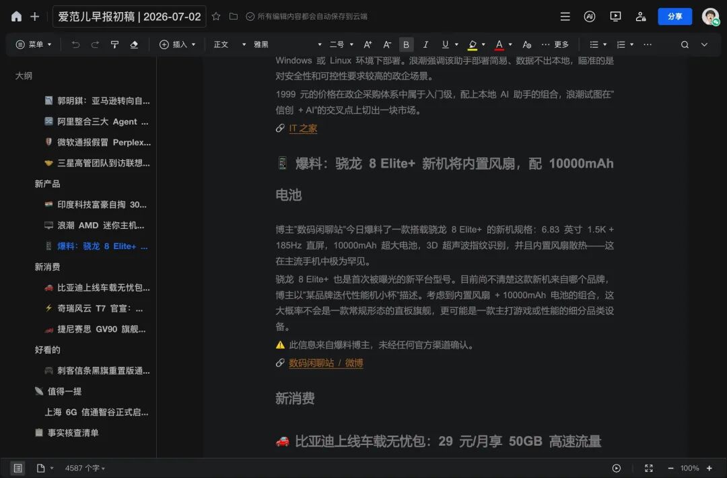Select the format painter tool
Viewport: 727px width, 478px height.
114,44
